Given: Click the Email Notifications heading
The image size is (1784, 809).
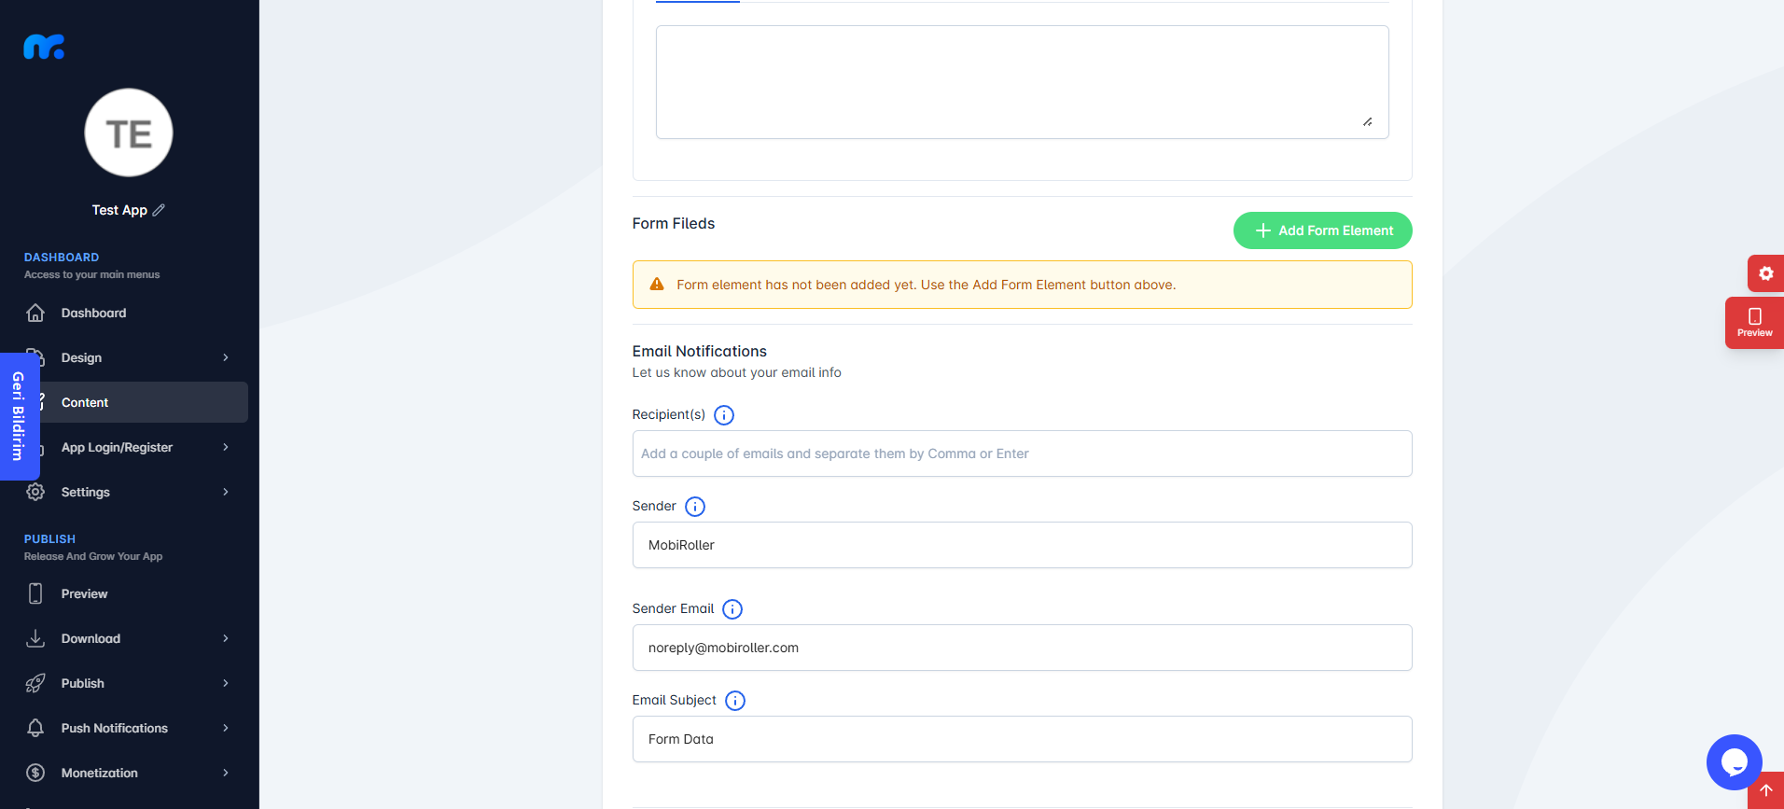Looking at the screenshot, I should click(700, 351).
